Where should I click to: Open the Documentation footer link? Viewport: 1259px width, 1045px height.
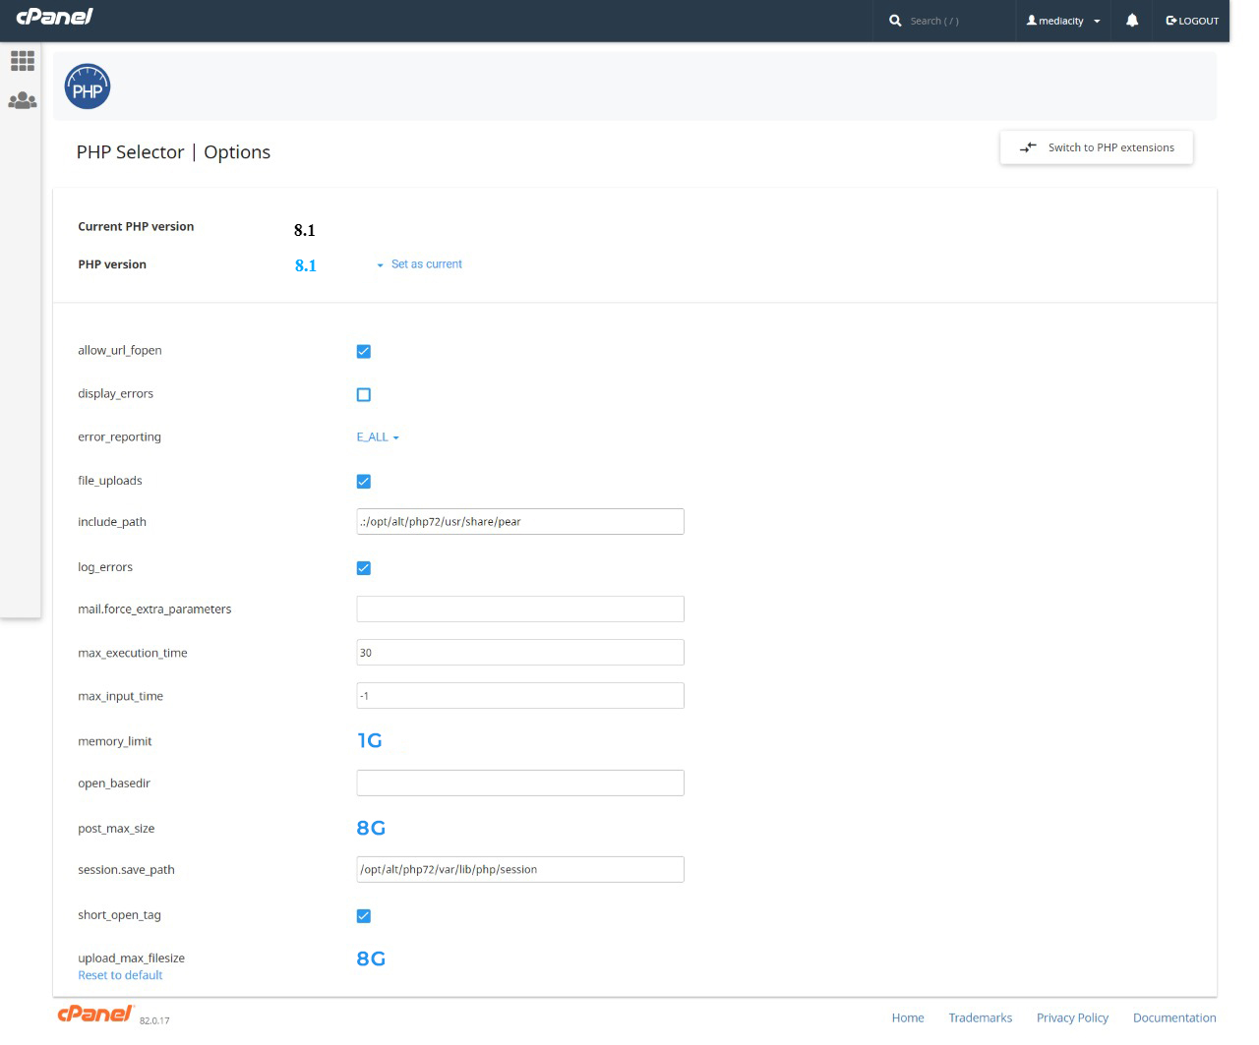click(1174, 1017)
